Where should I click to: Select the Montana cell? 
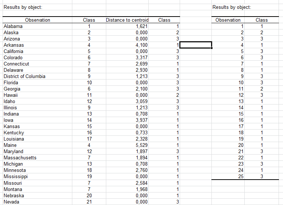click(x=37, y=189)
